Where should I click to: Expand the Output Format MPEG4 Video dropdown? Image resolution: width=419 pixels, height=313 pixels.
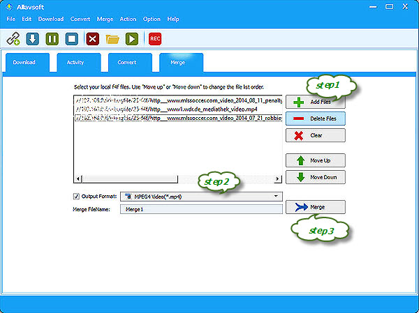tap(201, 197)
